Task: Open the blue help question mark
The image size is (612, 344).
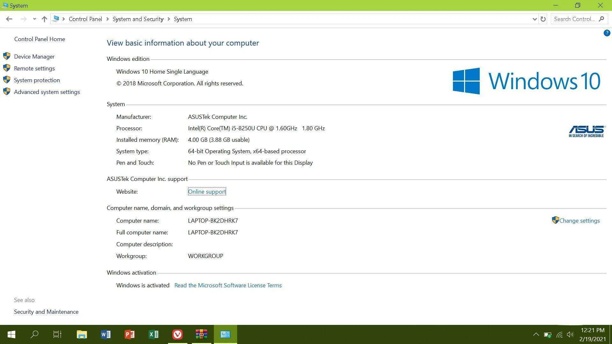Action: [x=607, y=33]
